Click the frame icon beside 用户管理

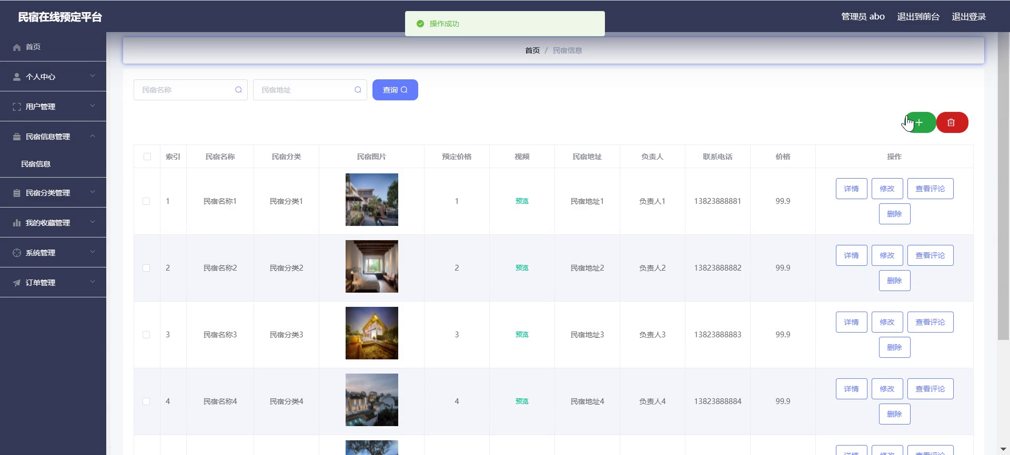(17, 107)
